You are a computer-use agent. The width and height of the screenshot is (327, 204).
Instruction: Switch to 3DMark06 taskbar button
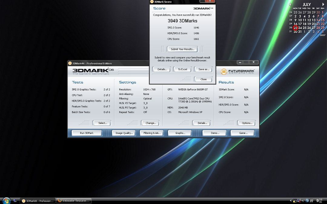pos(37,201)
